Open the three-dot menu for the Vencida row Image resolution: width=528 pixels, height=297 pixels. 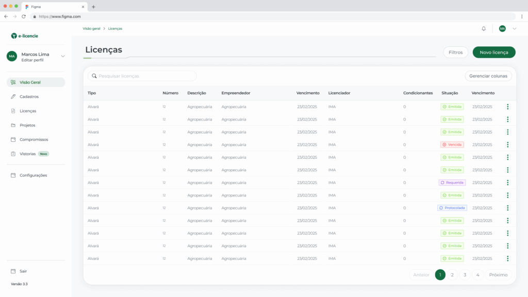pyautogui.click(x=507, y=145)
